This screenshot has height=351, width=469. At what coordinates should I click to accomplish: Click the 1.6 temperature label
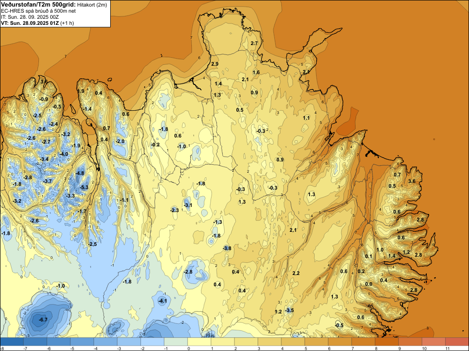(256, 72)
